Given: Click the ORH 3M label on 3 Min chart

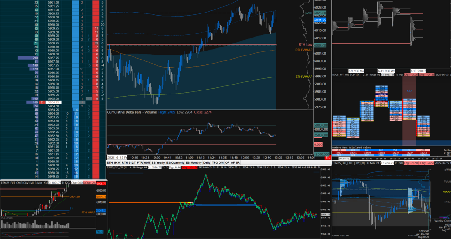Looking at the screenshot, I should tap(75, 196).
